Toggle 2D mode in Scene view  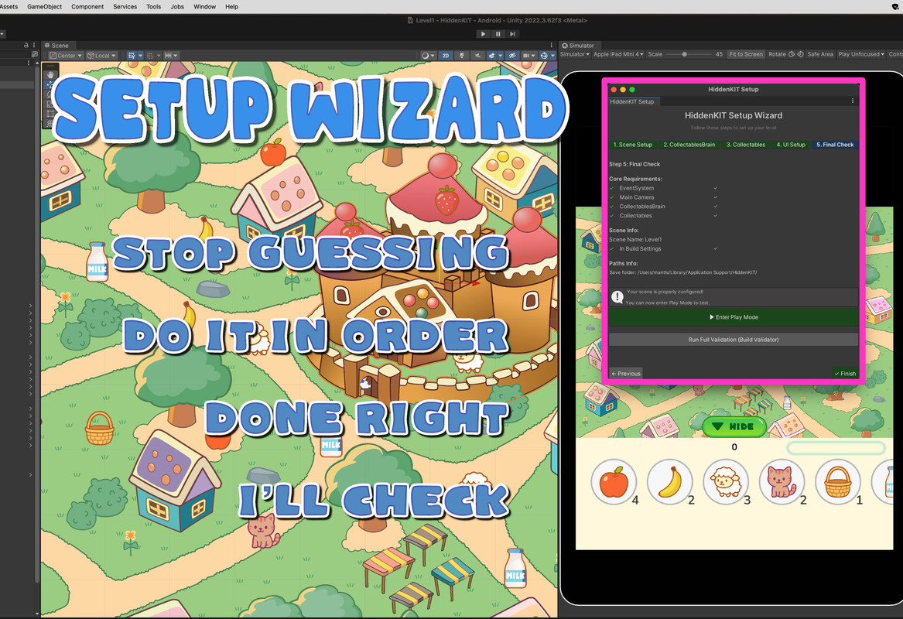click(445, 56)
